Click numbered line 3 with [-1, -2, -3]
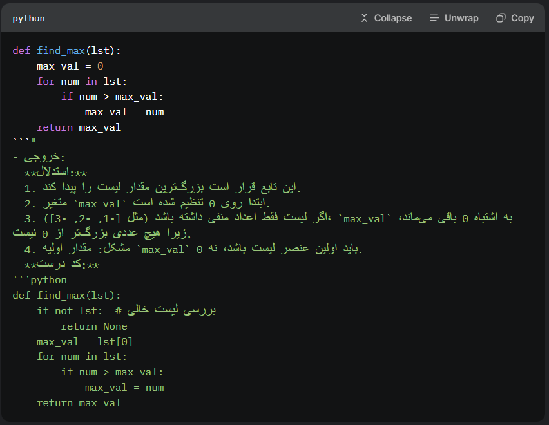Image resolution: width=549 pixels, height=425 pixels. [x=269, y=218]
